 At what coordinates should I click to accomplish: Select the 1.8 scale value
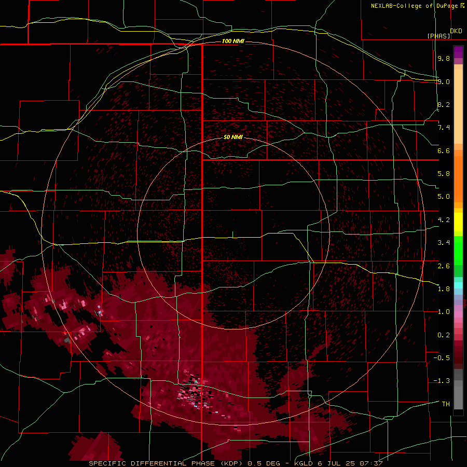coord(444,289)
